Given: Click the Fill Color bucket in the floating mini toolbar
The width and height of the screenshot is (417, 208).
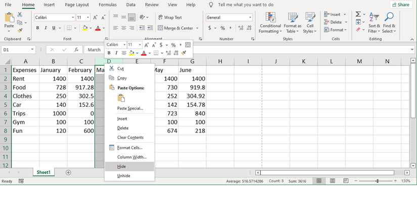Looking at the screenshot, I should tap(131, 53).
